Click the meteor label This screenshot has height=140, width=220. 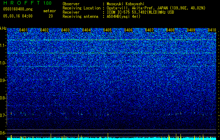tap(50, 11)
